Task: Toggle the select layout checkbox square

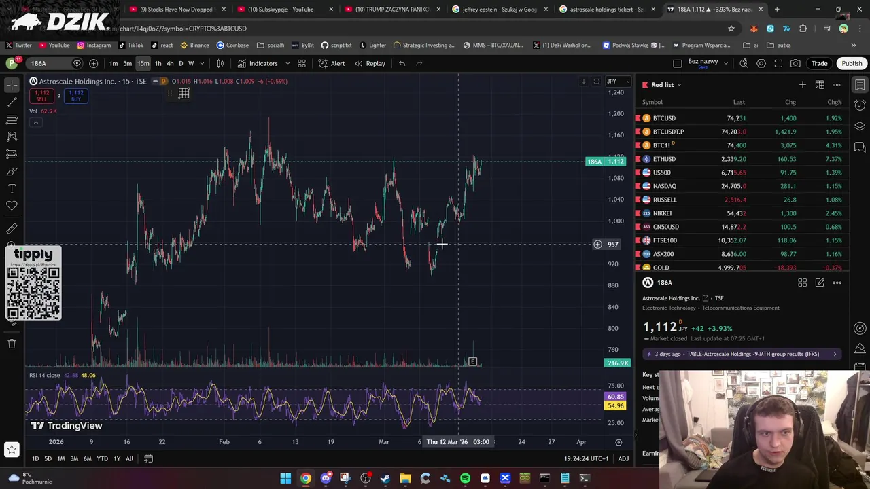Action: pos(678,63)
